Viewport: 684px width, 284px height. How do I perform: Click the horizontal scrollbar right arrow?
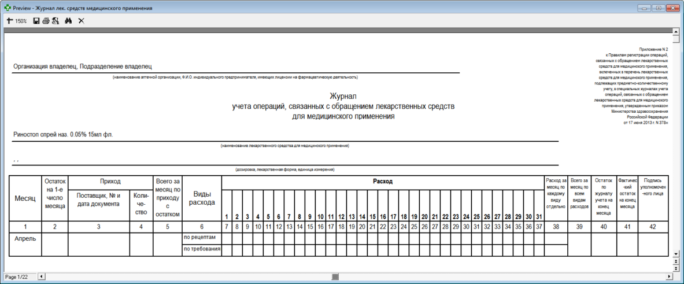(669, 276)
